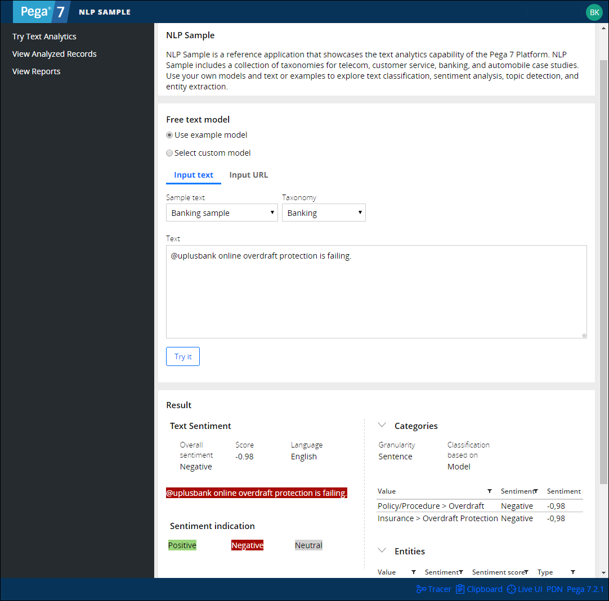Filter Categories table by Sentiment column
Screen dimensions: 609x601
pyautogui.click(x=536, y=491)
